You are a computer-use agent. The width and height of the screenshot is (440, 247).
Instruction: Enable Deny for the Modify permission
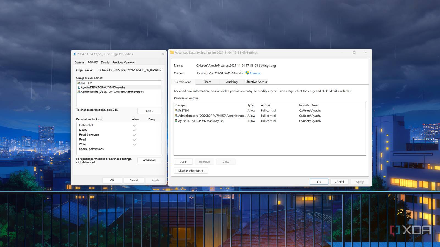[x=152, y=130]
